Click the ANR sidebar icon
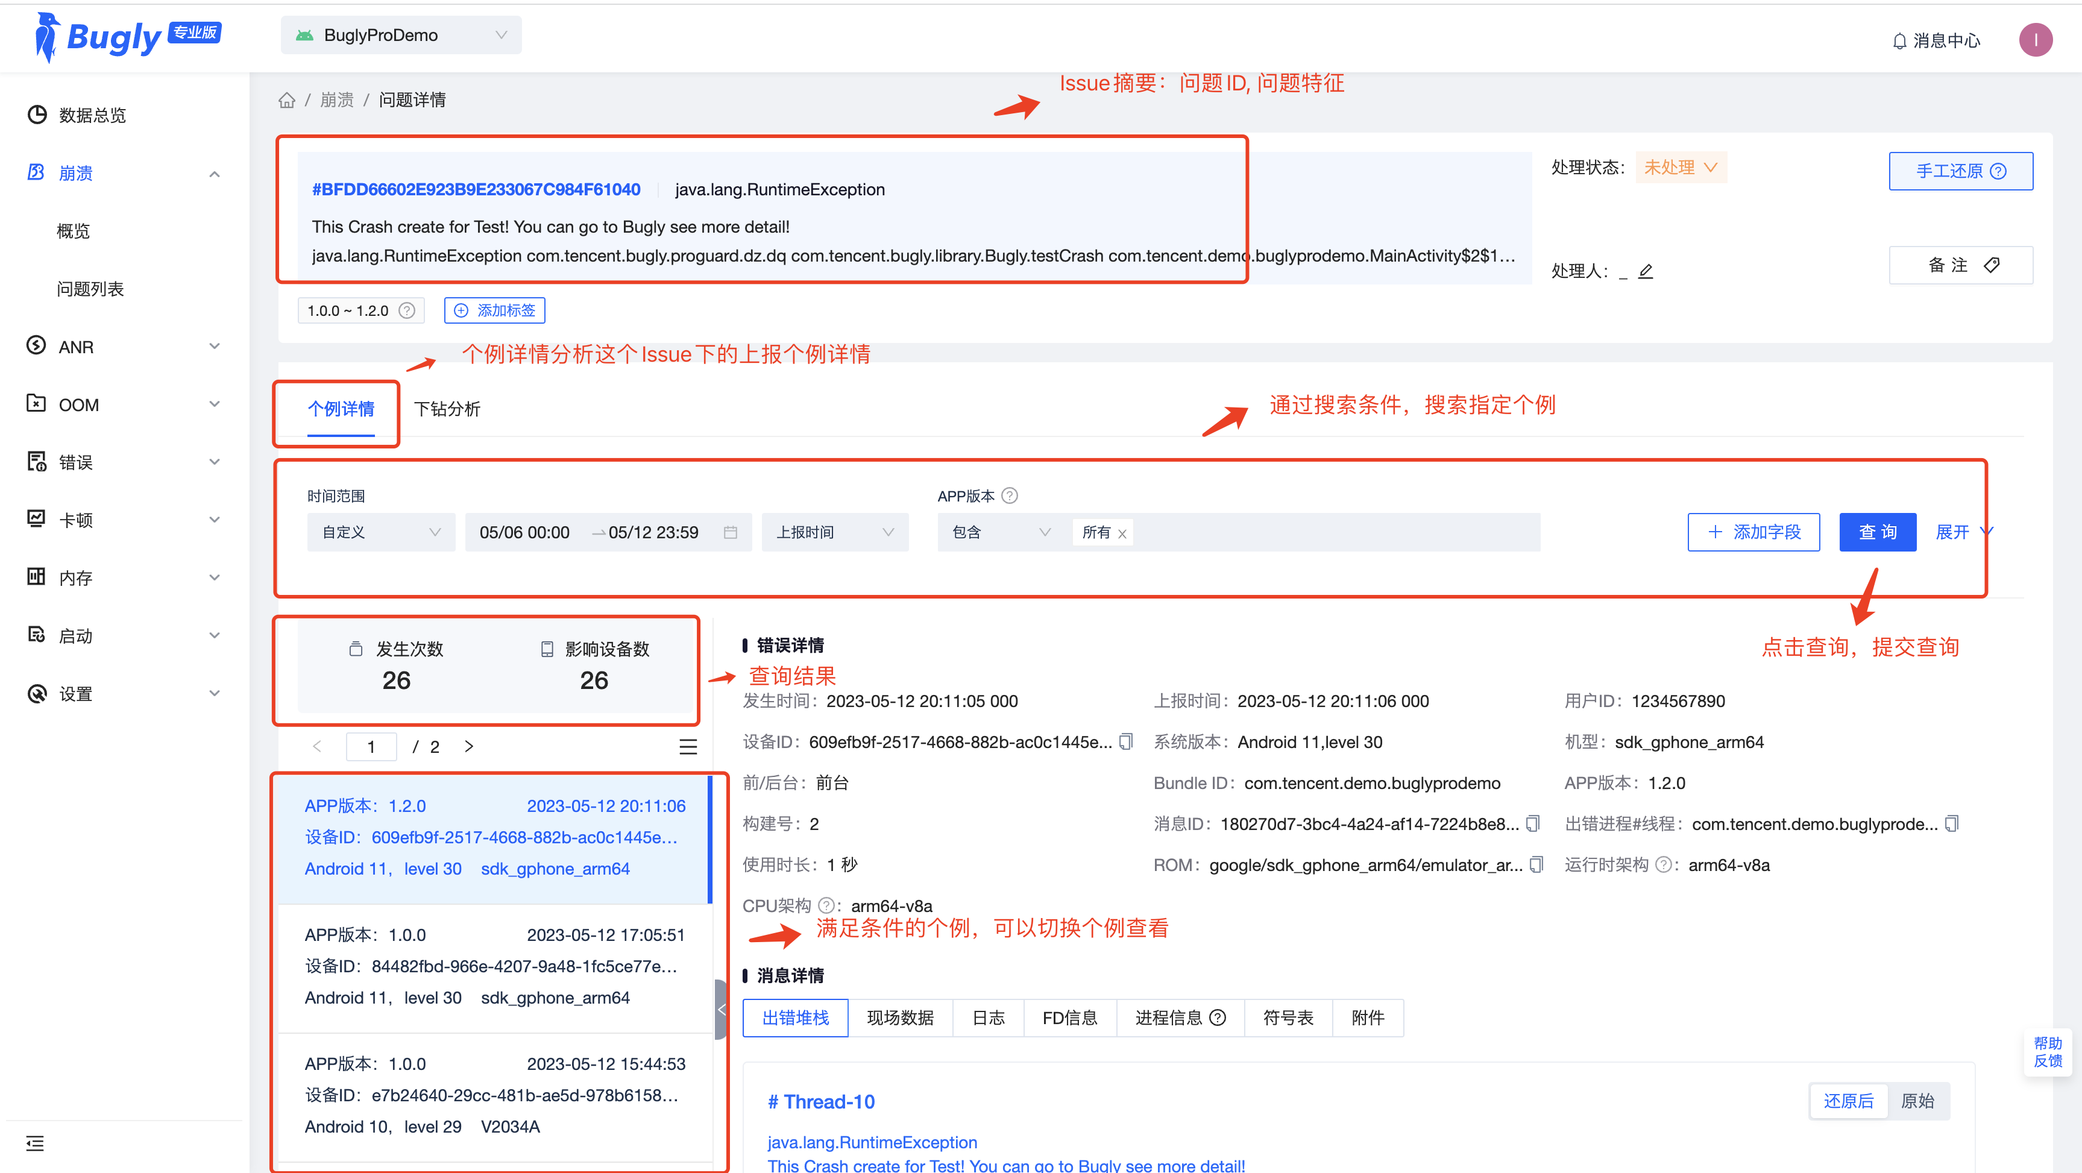 click(x=36, y=346)
